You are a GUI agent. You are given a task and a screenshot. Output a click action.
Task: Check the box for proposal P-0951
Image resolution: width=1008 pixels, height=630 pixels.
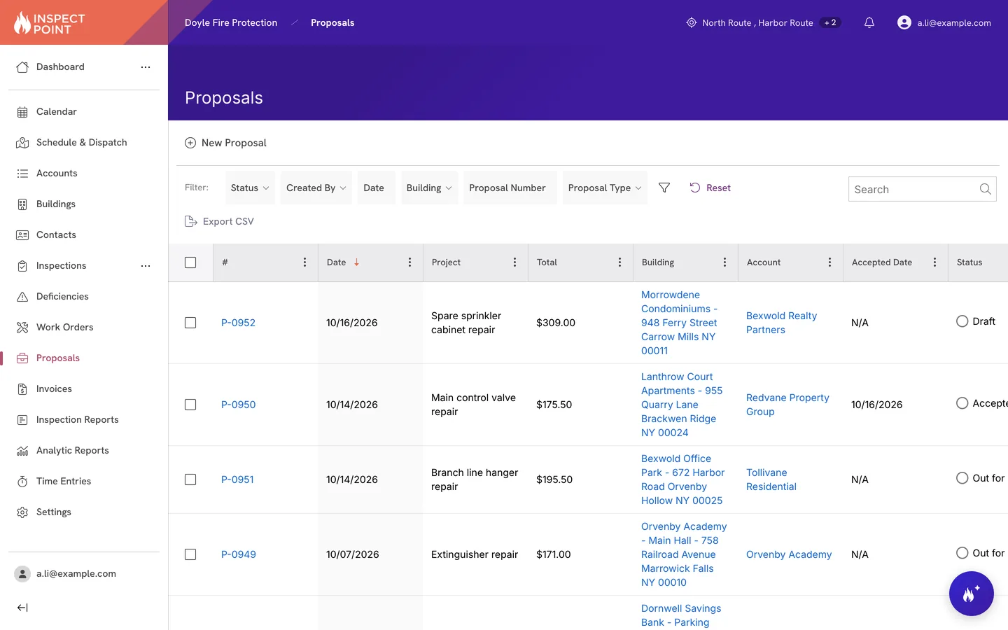coord(190,479)
